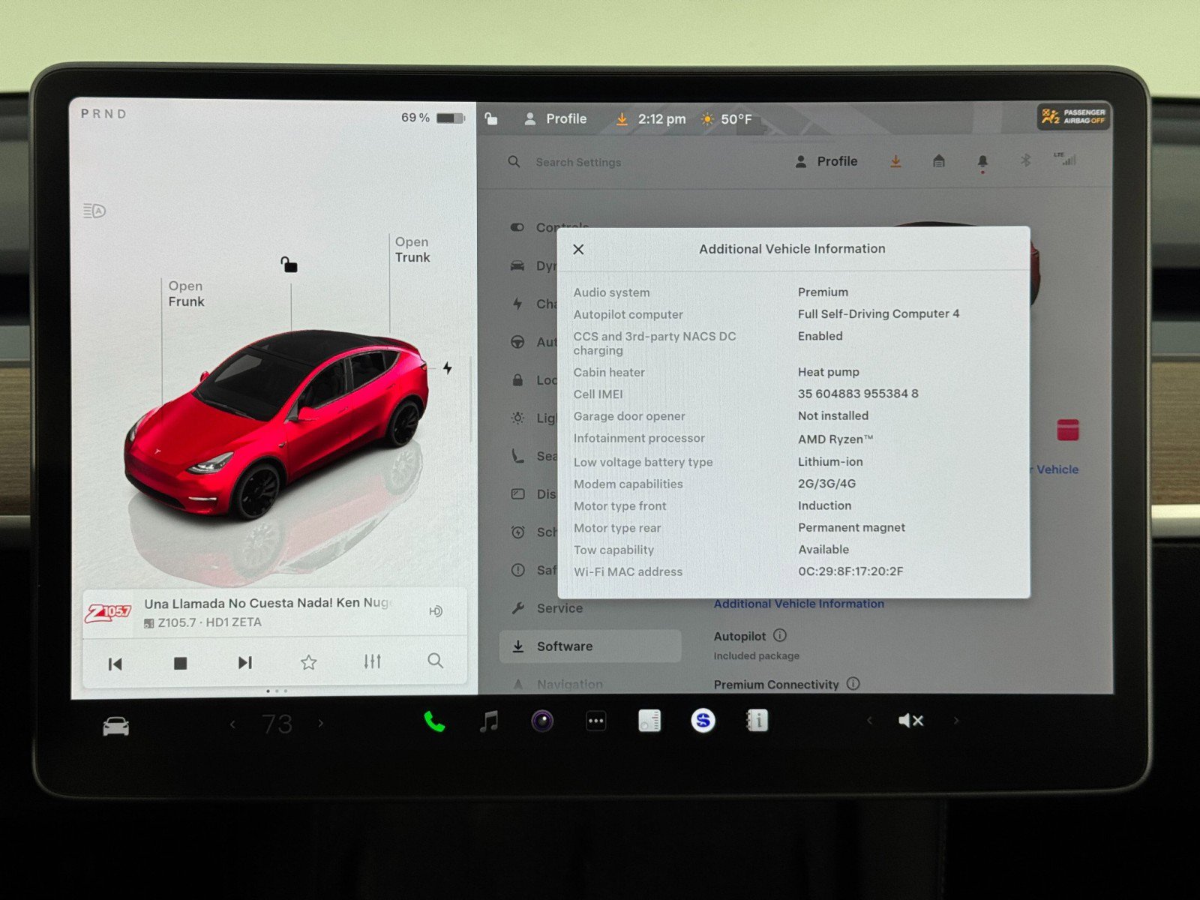Adjust the battery charge level indicator

(x=448, y=117)
